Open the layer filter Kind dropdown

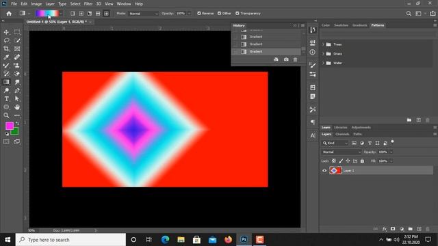(x=335, y=143)
